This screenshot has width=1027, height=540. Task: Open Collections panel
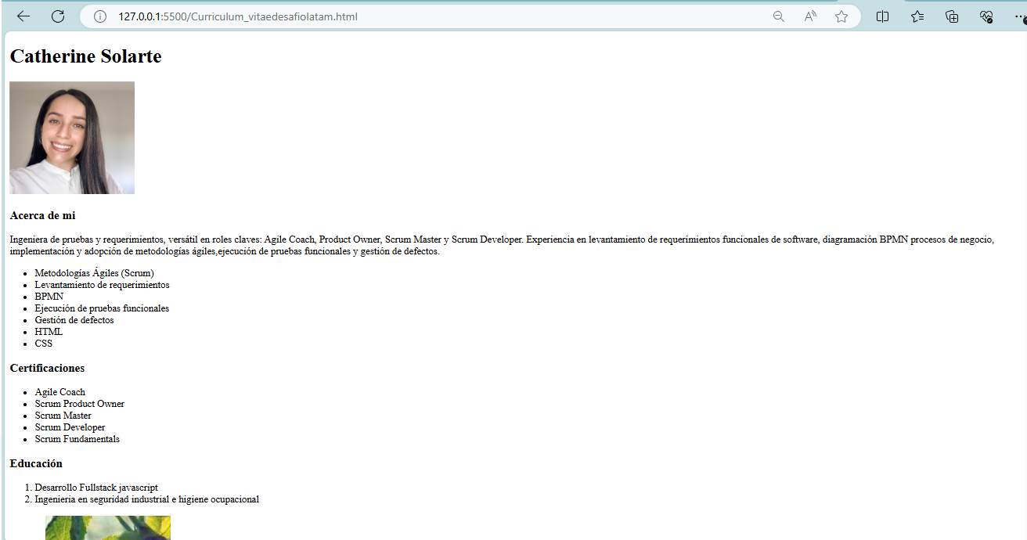click(x=952, y=16)
